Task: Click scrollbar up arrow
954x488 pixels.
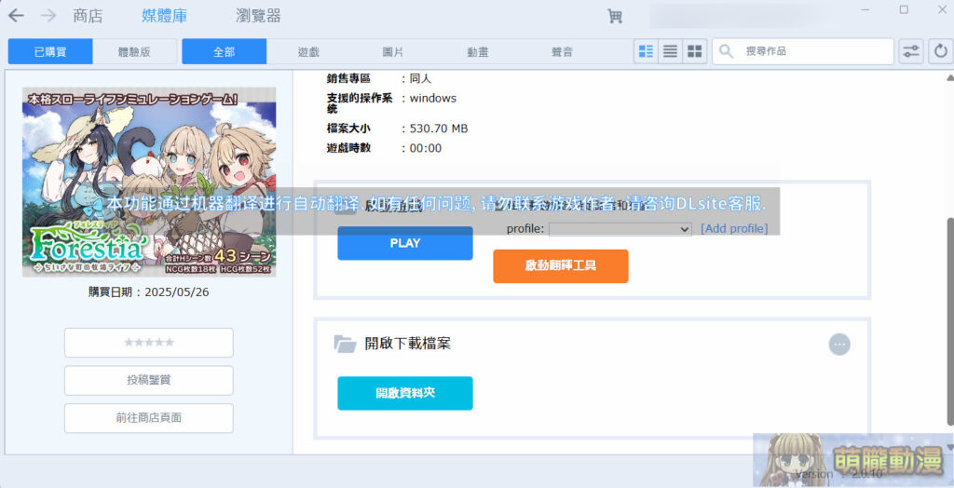Action: pos(949,77)
